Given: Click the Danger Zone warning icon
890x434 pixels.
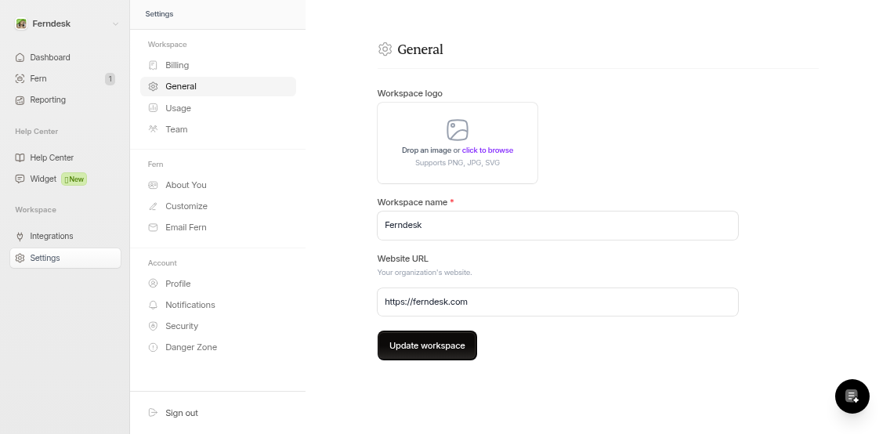Looking at the screenshot, I should [x=153, y=347].
